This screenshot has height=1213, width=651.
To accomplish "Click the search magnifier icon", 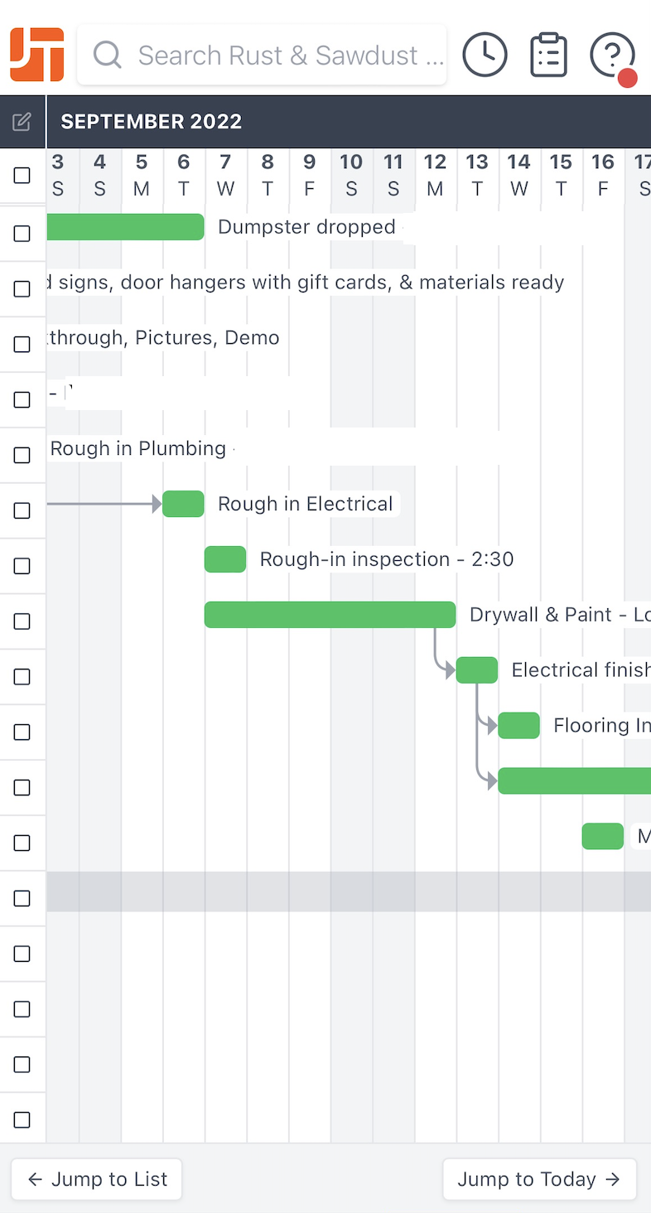I will [108, 56].
